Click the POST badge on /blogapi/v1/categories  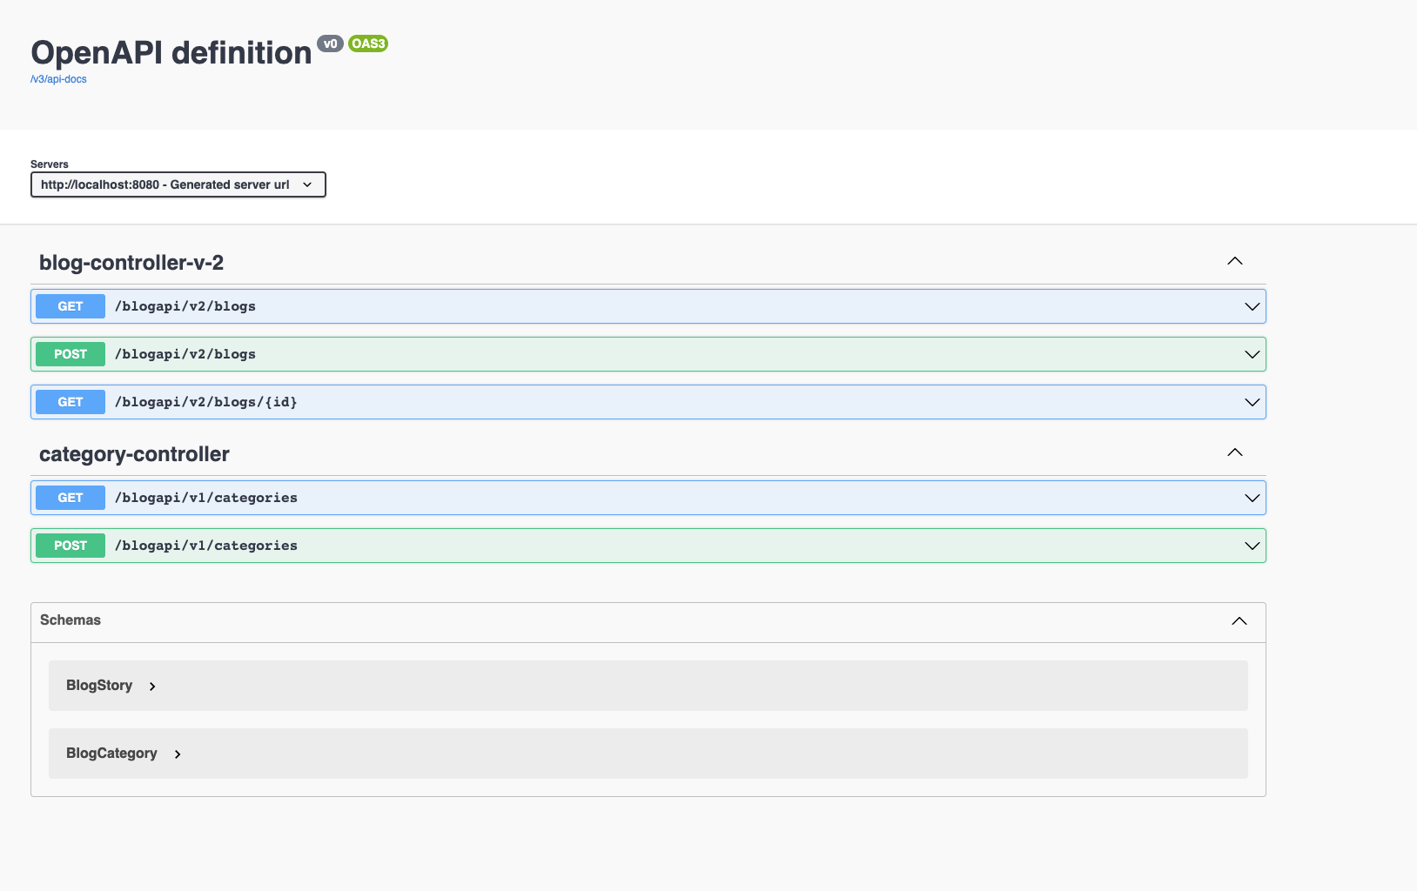click(70, 545)
